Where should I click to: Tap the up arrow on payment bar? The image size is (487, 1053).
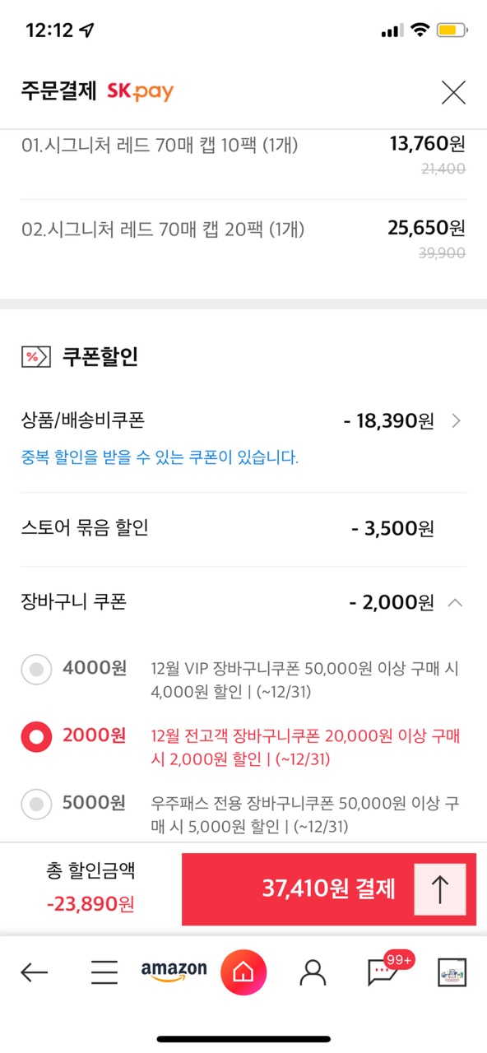coord(440,890)
